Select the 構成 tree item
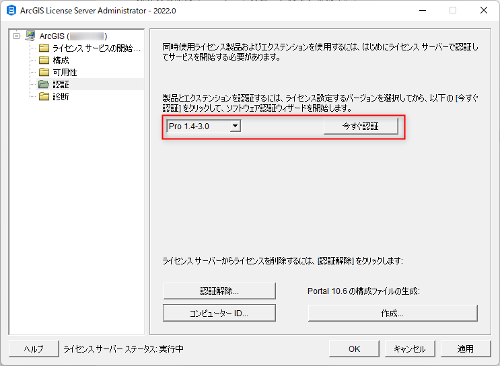The width and height of the screenshot is (500, 366). (61, 61)
